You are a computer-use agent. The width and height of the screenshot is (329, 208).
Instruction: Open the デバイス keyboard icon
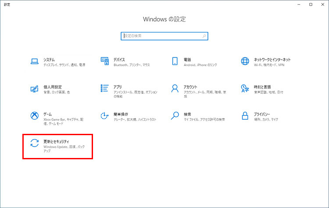click(104, 61)
